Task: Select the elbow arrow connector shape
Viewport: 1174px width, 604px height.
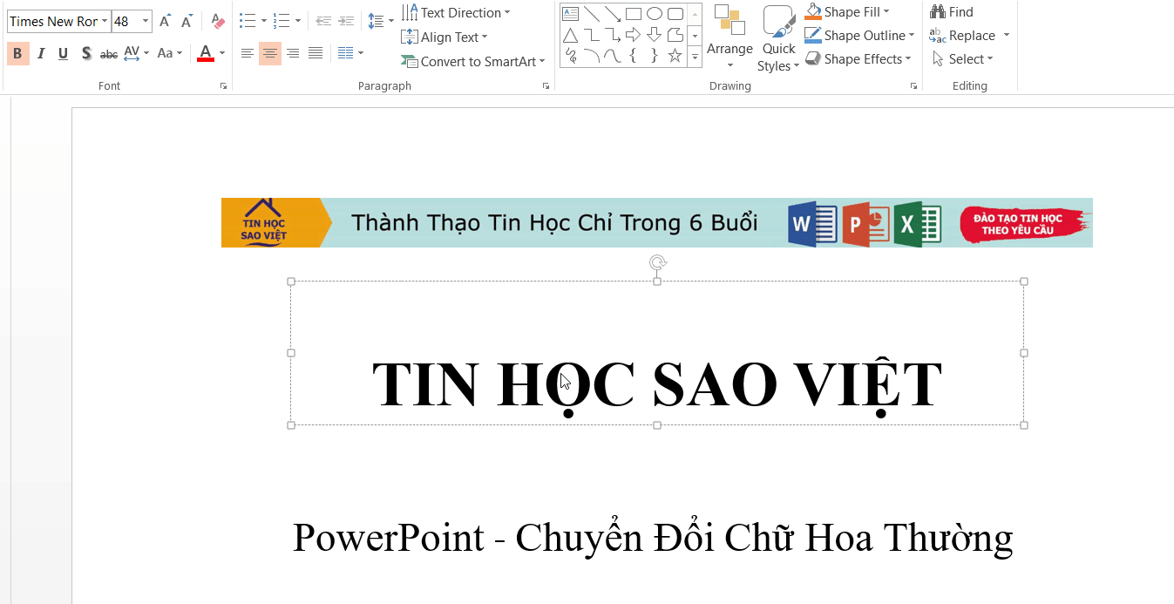Action: [612, 35]
